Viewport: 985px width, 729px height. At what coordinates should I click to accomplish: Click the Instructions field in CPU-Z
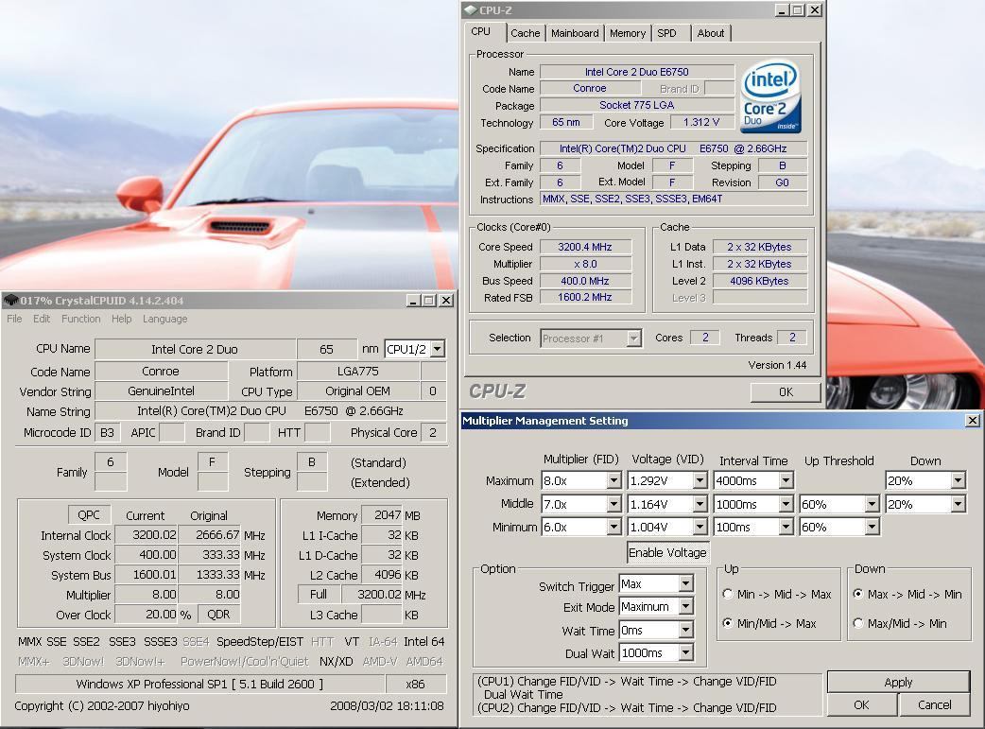click(674, 199)
